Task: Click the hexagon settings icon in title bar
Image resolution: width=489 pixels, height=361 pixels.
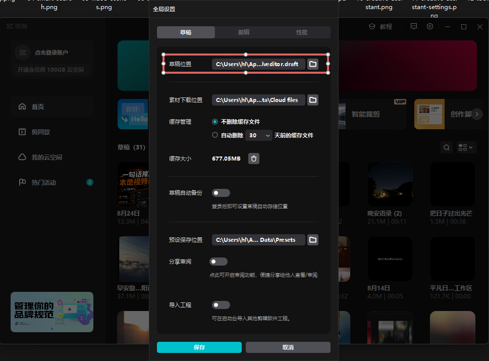Action: pos(430,27)
